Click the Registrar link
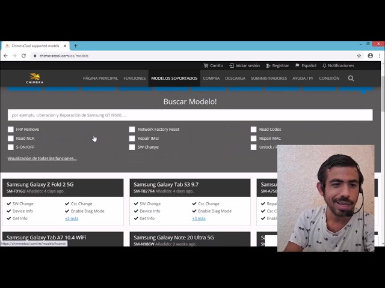 (277, 65)
